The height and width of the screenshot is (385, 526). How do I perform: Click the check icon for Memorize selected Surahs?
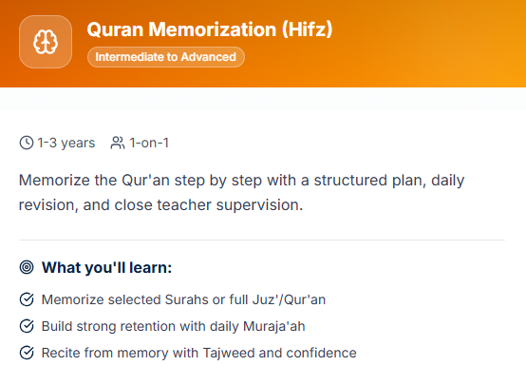click(x=27, y=299)
